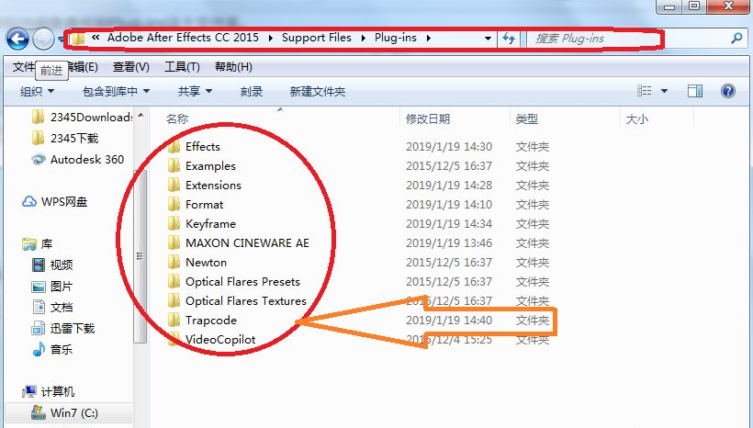Open the 组织 dropdown menu
This screenshot has width=753, height=428.
(37, 91)
